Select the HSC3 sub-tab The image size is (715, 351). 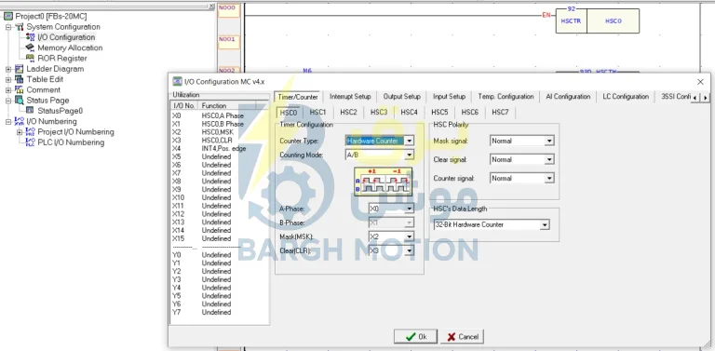click(x=379, y=112)
